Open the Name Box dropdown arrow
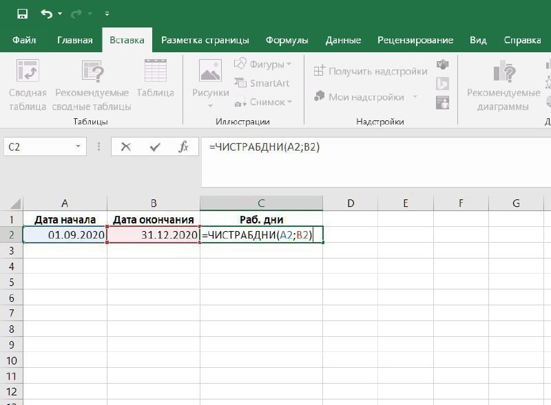551x405 pixels. pos(78,146)
